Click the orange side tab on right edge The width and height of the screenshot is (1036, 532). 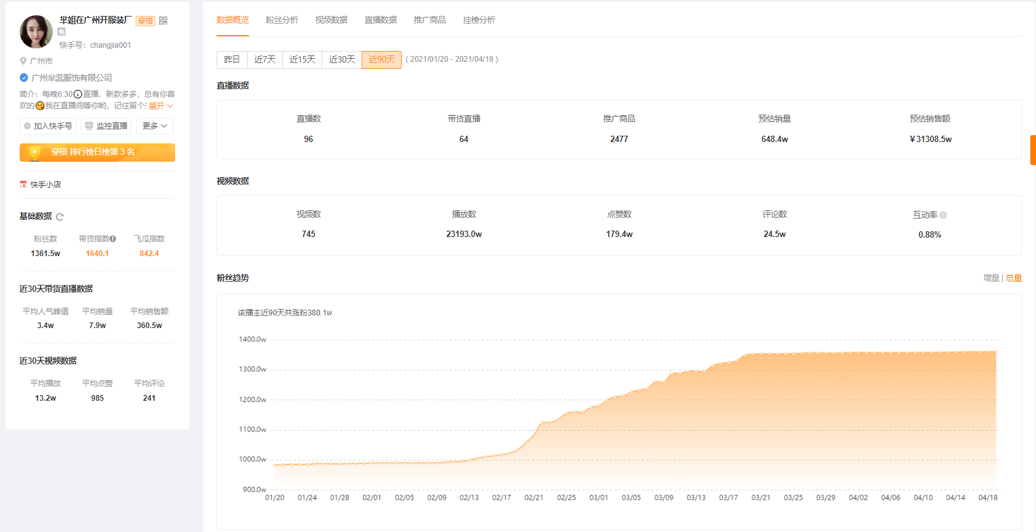(x=1033, y=150)
